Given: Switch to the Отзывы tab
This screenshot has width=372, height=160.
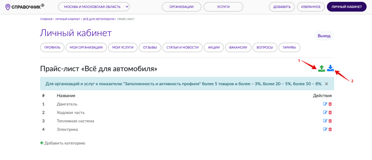Looking at the screenshot, I should (x=150, y=47).
